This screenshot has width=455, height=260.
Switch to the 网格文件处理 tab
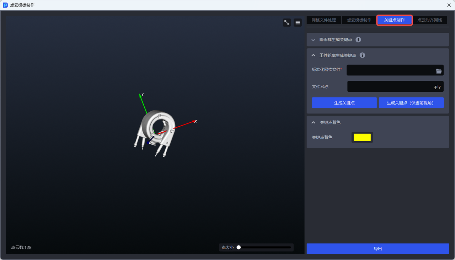coord(323,20)
